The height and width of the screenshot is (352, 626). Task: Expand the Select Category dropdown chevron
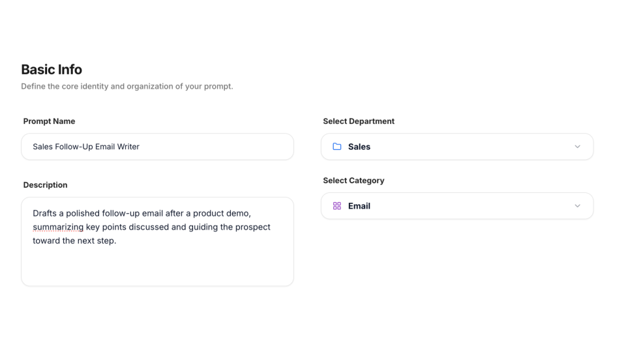pyautogui.click(x=577, y=206)
